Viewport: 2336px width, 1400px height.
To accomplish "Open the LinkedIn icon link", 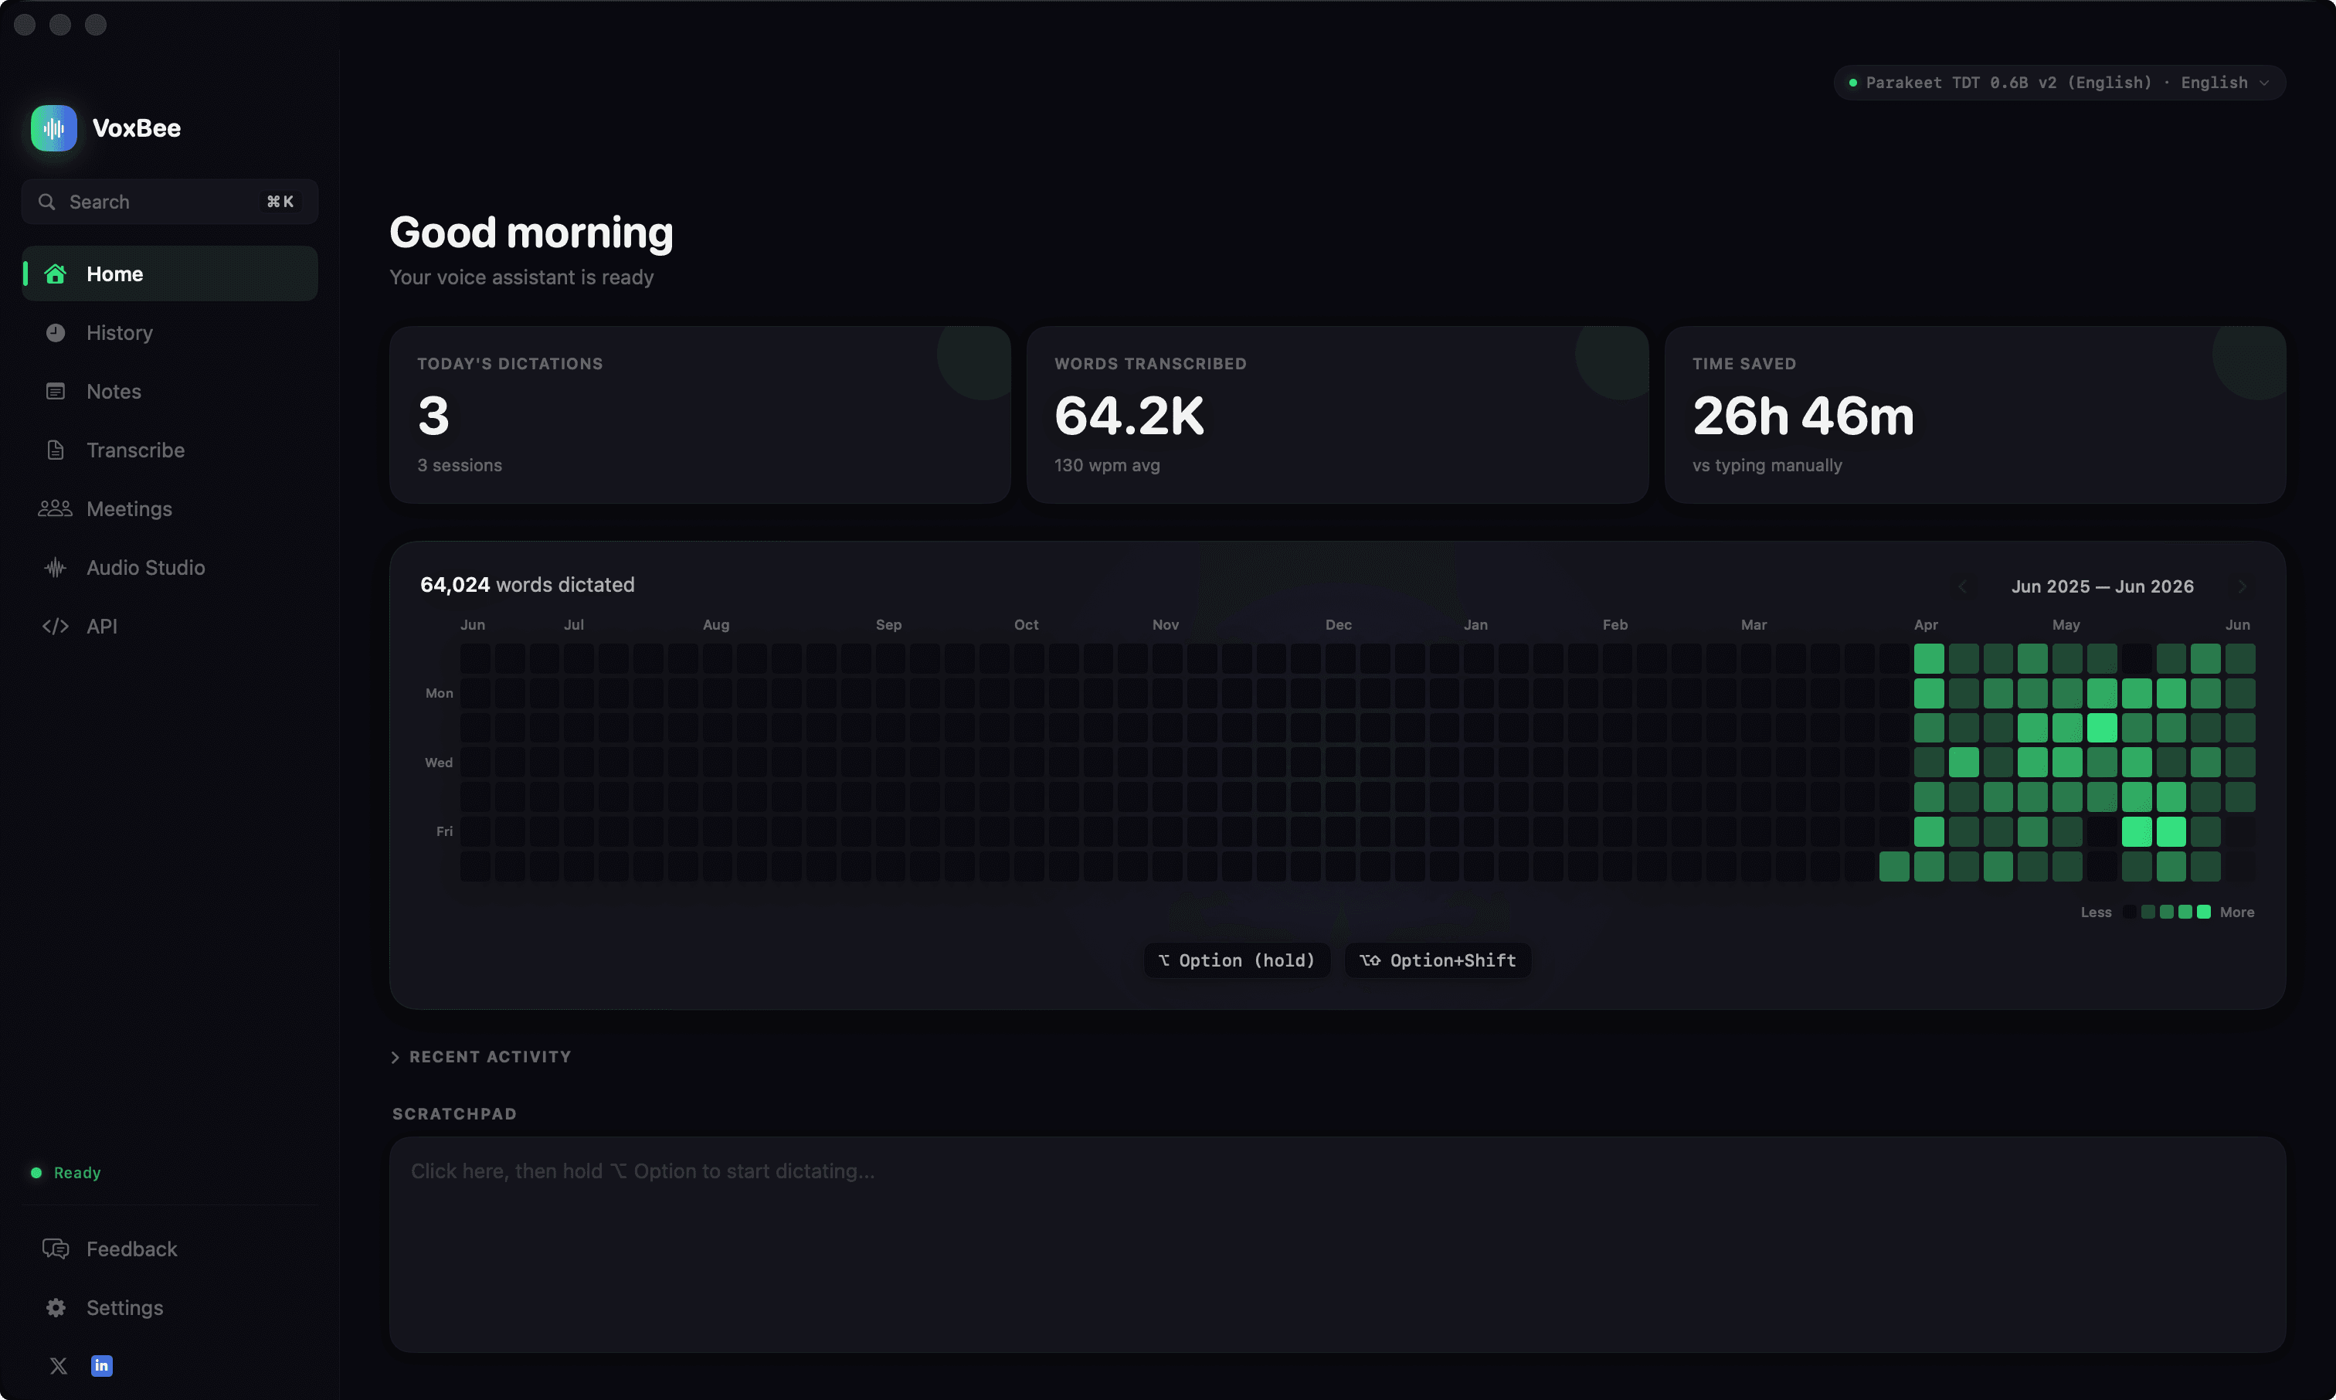I will [101, 1365].
